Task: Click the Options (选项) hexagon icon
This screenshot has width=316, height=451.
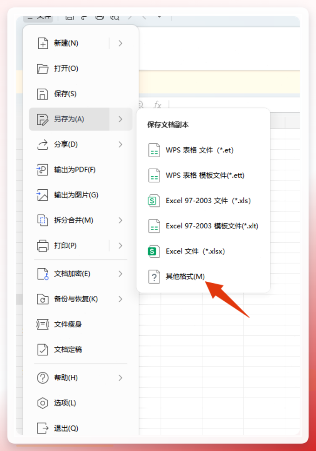Action: (x=43, y=403)
